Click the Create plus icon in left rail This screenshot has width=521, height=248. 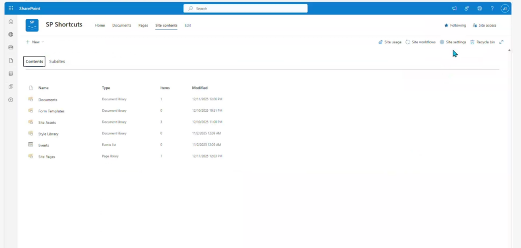click(x=11, y=100)
